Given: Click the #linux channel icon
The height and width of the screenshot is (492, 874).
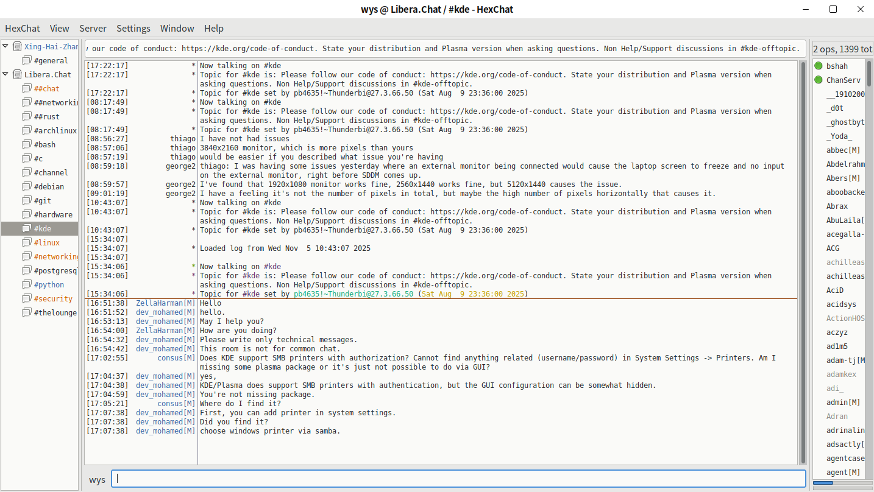Looking at the screenshot, I should click(x=27, y=242).
